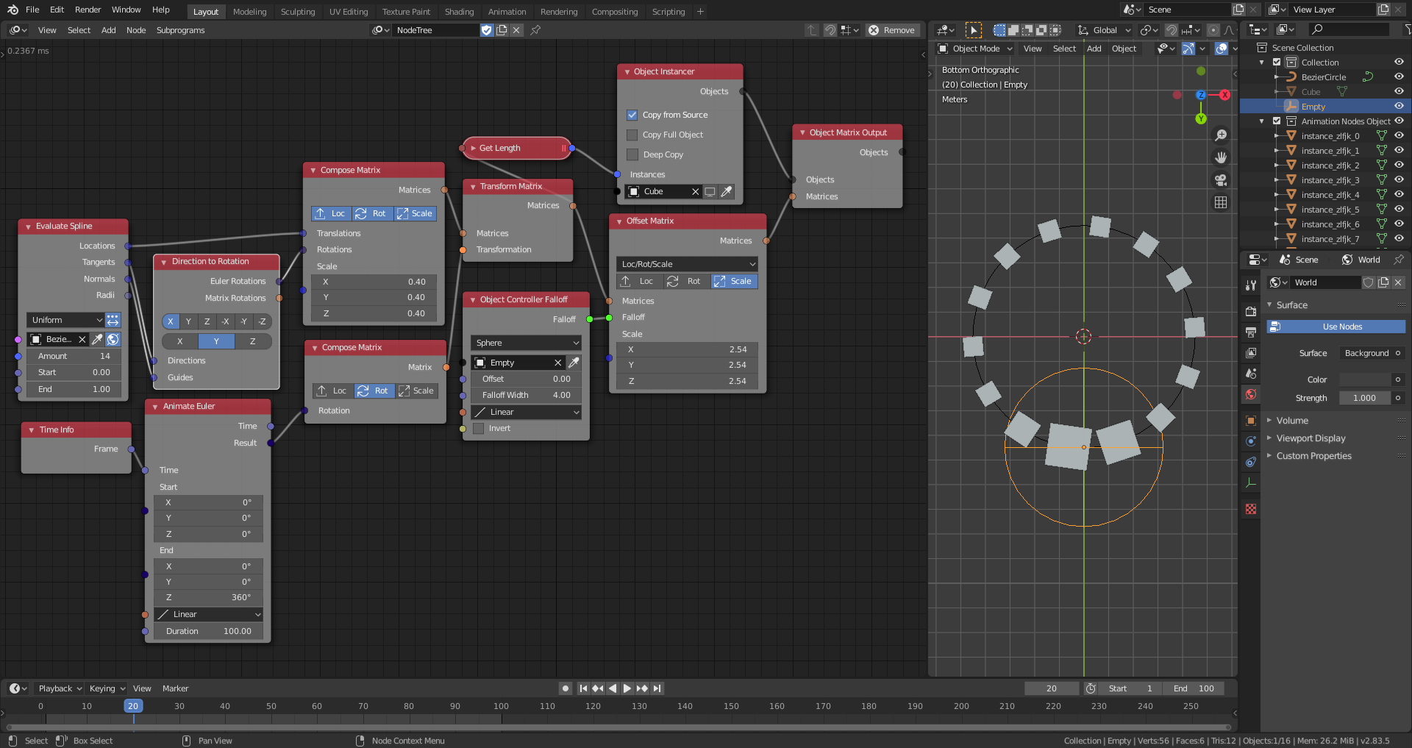The width and height of the screenshot is (1412, 748).
Task: Click the current frame field showing 20
Action: pyautogui.click(x=1052, y=688)
